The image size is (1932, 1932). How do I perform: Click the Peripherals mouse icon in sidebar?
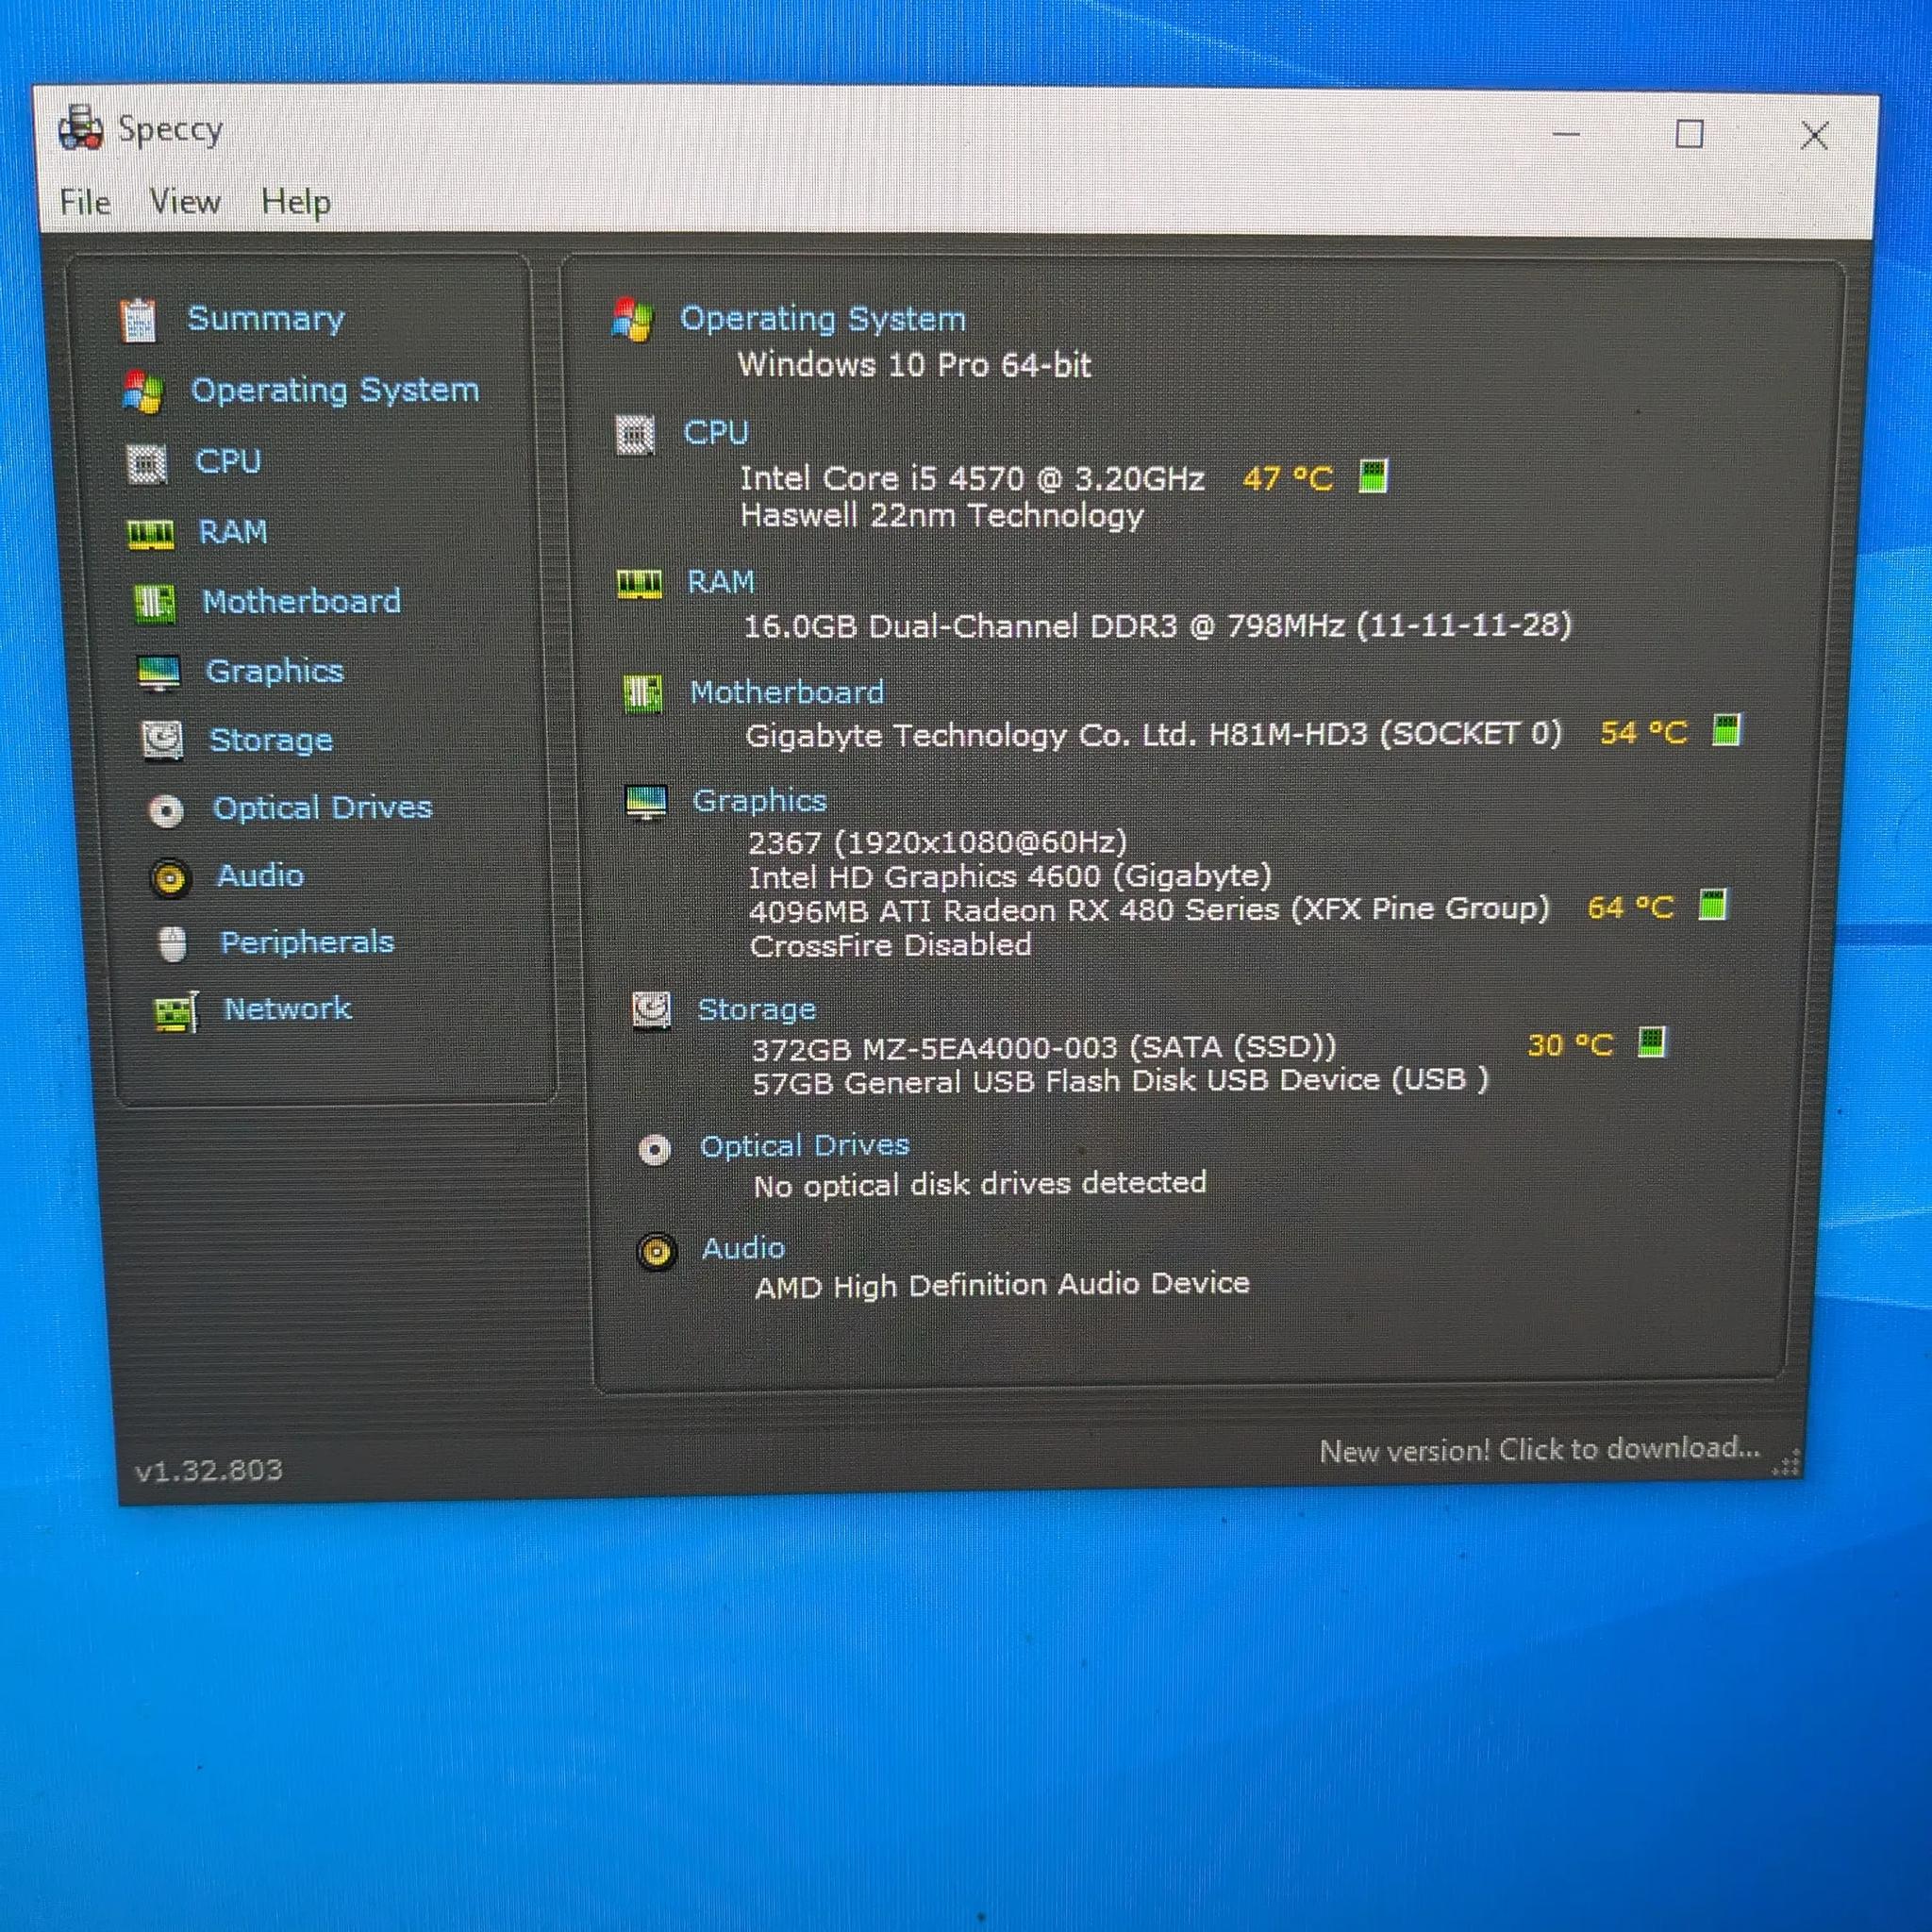(x=173, y=944)
